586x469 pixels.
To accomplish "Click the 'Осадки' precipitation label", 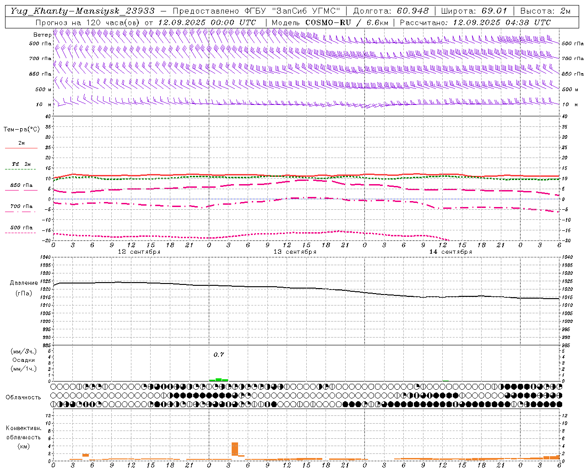I will pyautogui.click(x=24, y=360).
